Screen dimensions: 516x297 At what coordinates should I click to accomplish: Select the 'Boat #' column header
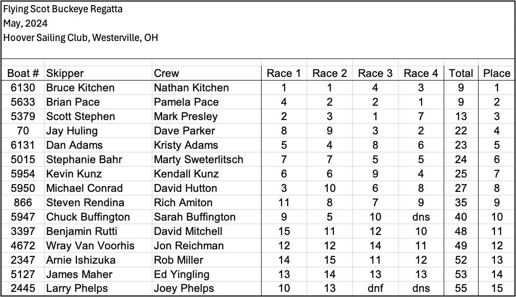coord(23,73)
